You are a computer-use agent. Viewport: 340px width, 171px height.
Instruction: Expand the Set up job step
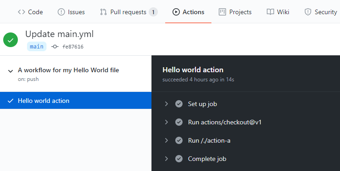click(x=166, y=104)
